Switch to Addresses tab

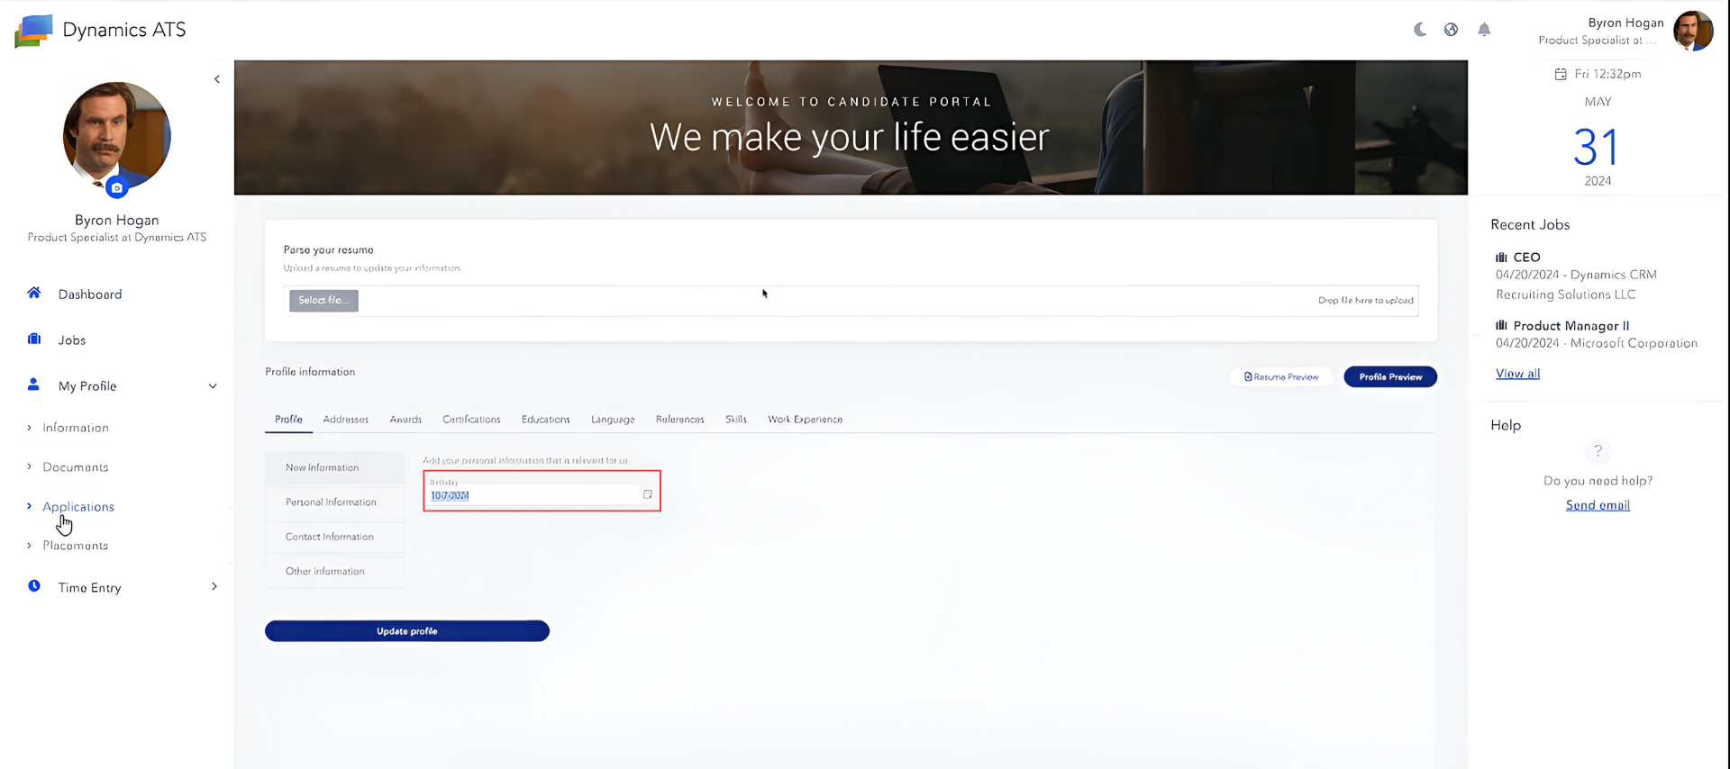click(x=346, y=420)
